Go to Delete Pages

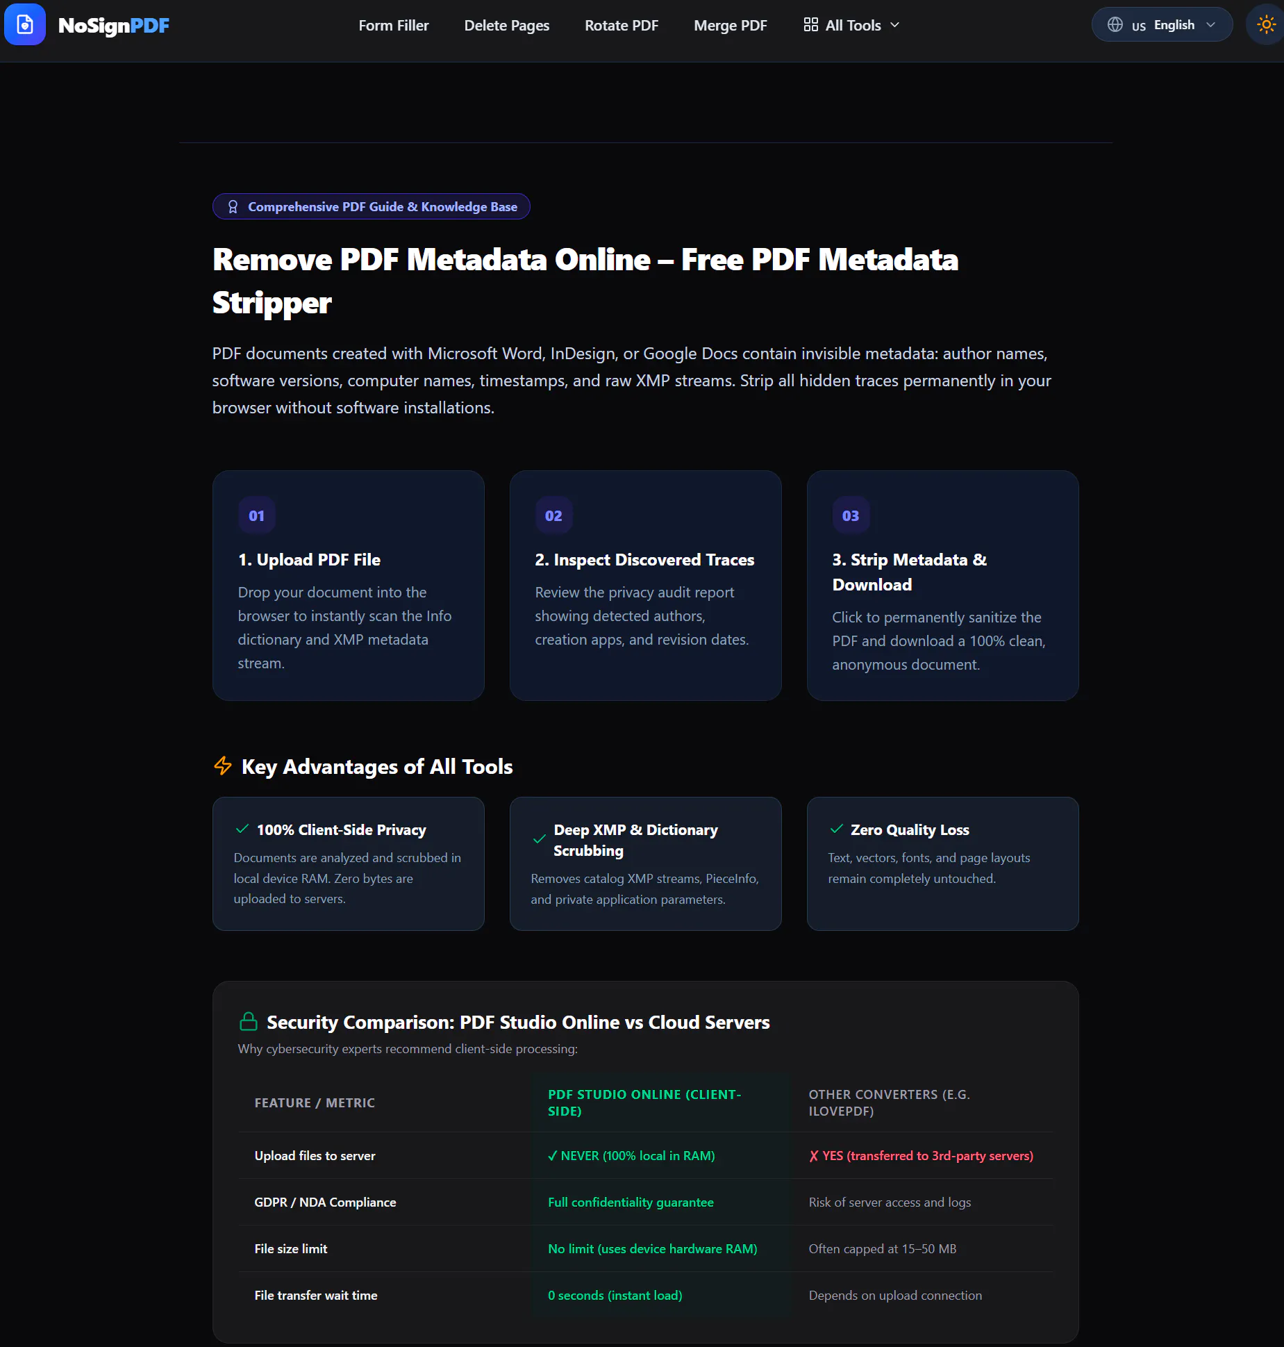(x=506, y=26)
